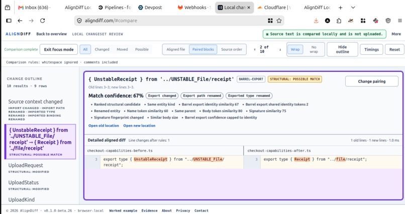
Task: Jump to next result with down arrow
Action: pyautogui.click(x=280, y=50)
